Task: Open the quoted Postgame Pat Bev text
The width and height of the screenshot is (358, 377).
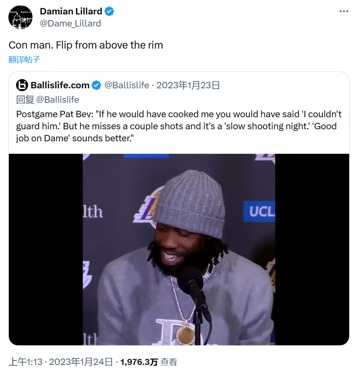Action: click(x=177, y=126)
